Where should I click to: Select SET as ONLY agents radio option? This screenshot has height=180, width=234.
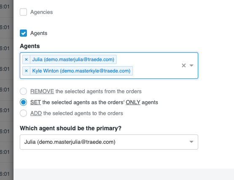[x=23, y=102]
